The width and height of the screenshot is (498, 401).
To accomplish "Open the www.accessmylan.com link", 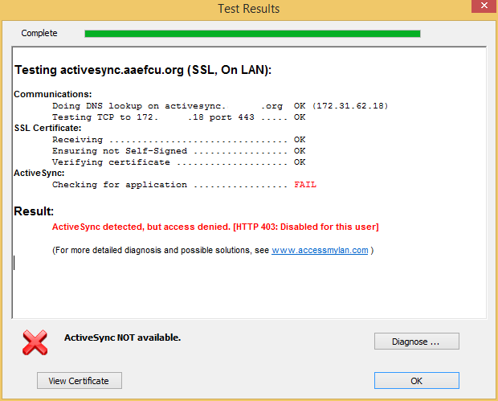I will (x=320, y=251).
